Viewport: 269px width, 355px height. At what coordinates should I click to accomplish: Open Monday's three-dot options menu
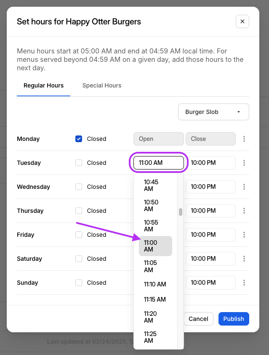click(244, 139)
